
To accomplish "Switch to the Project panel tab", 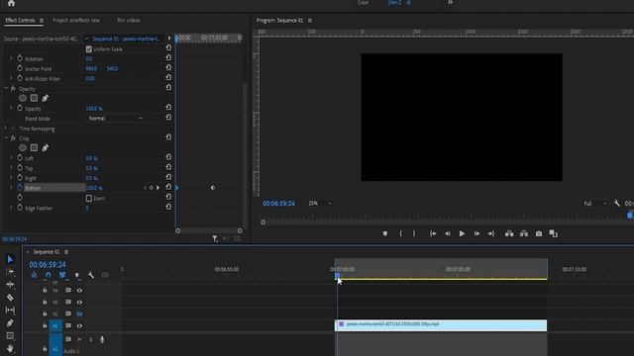I will click(x=76, y=20).
